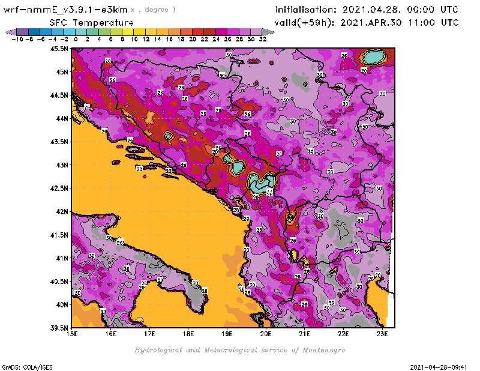
Task: Click the '12' value on the legend scale
Action: pyautogui.click(x=146, y=40)
